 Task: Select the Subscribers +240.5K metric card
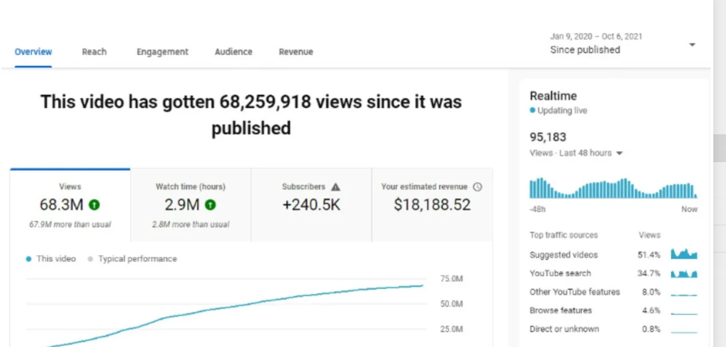(311, 205)
